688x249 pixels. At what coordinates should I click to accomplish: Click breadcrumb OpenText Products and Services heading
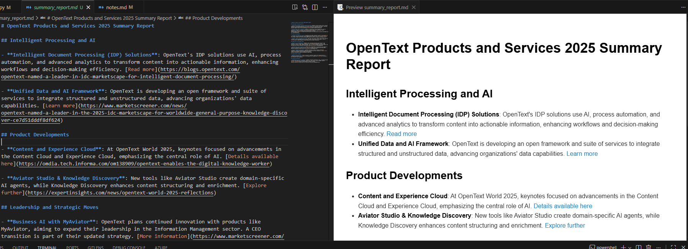(109, 18)
